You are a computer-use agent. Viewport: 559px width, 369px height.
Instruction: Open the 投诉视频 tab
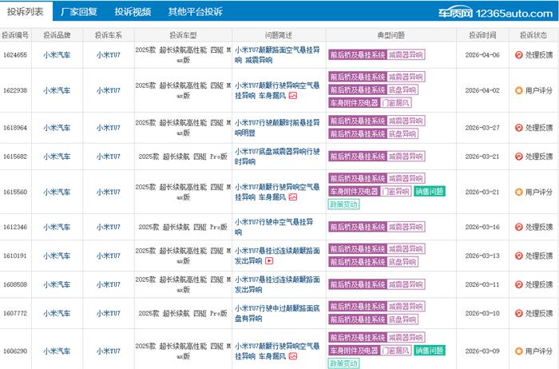133,12
